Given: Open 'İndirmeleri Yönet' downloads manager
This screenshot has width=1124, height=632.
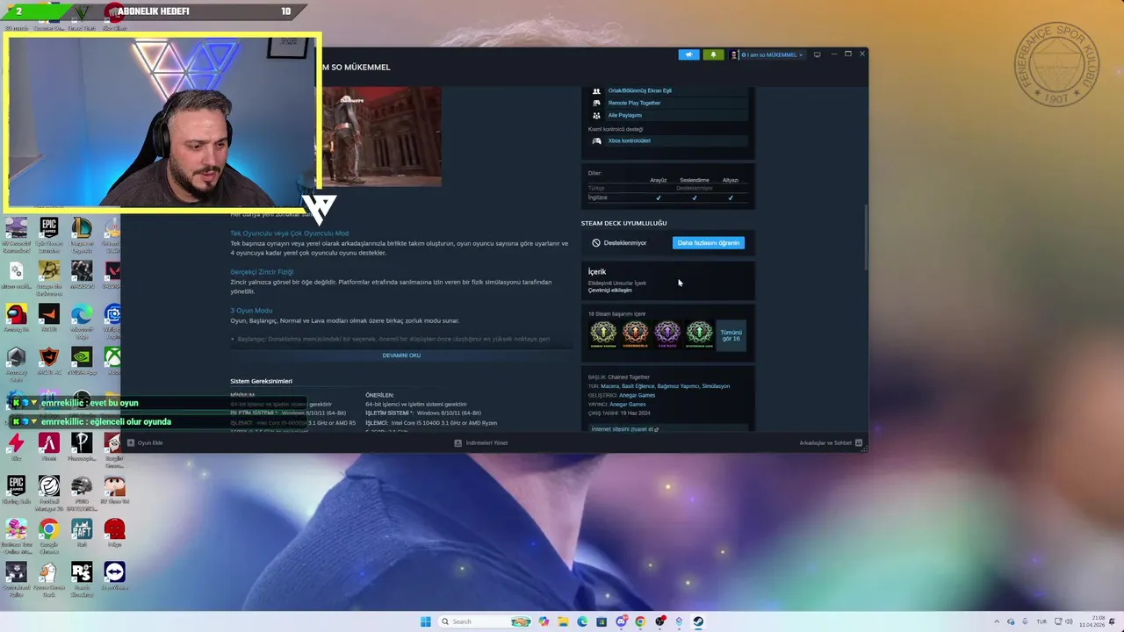Looking at the screenshot, I should (x=480, y=442).
